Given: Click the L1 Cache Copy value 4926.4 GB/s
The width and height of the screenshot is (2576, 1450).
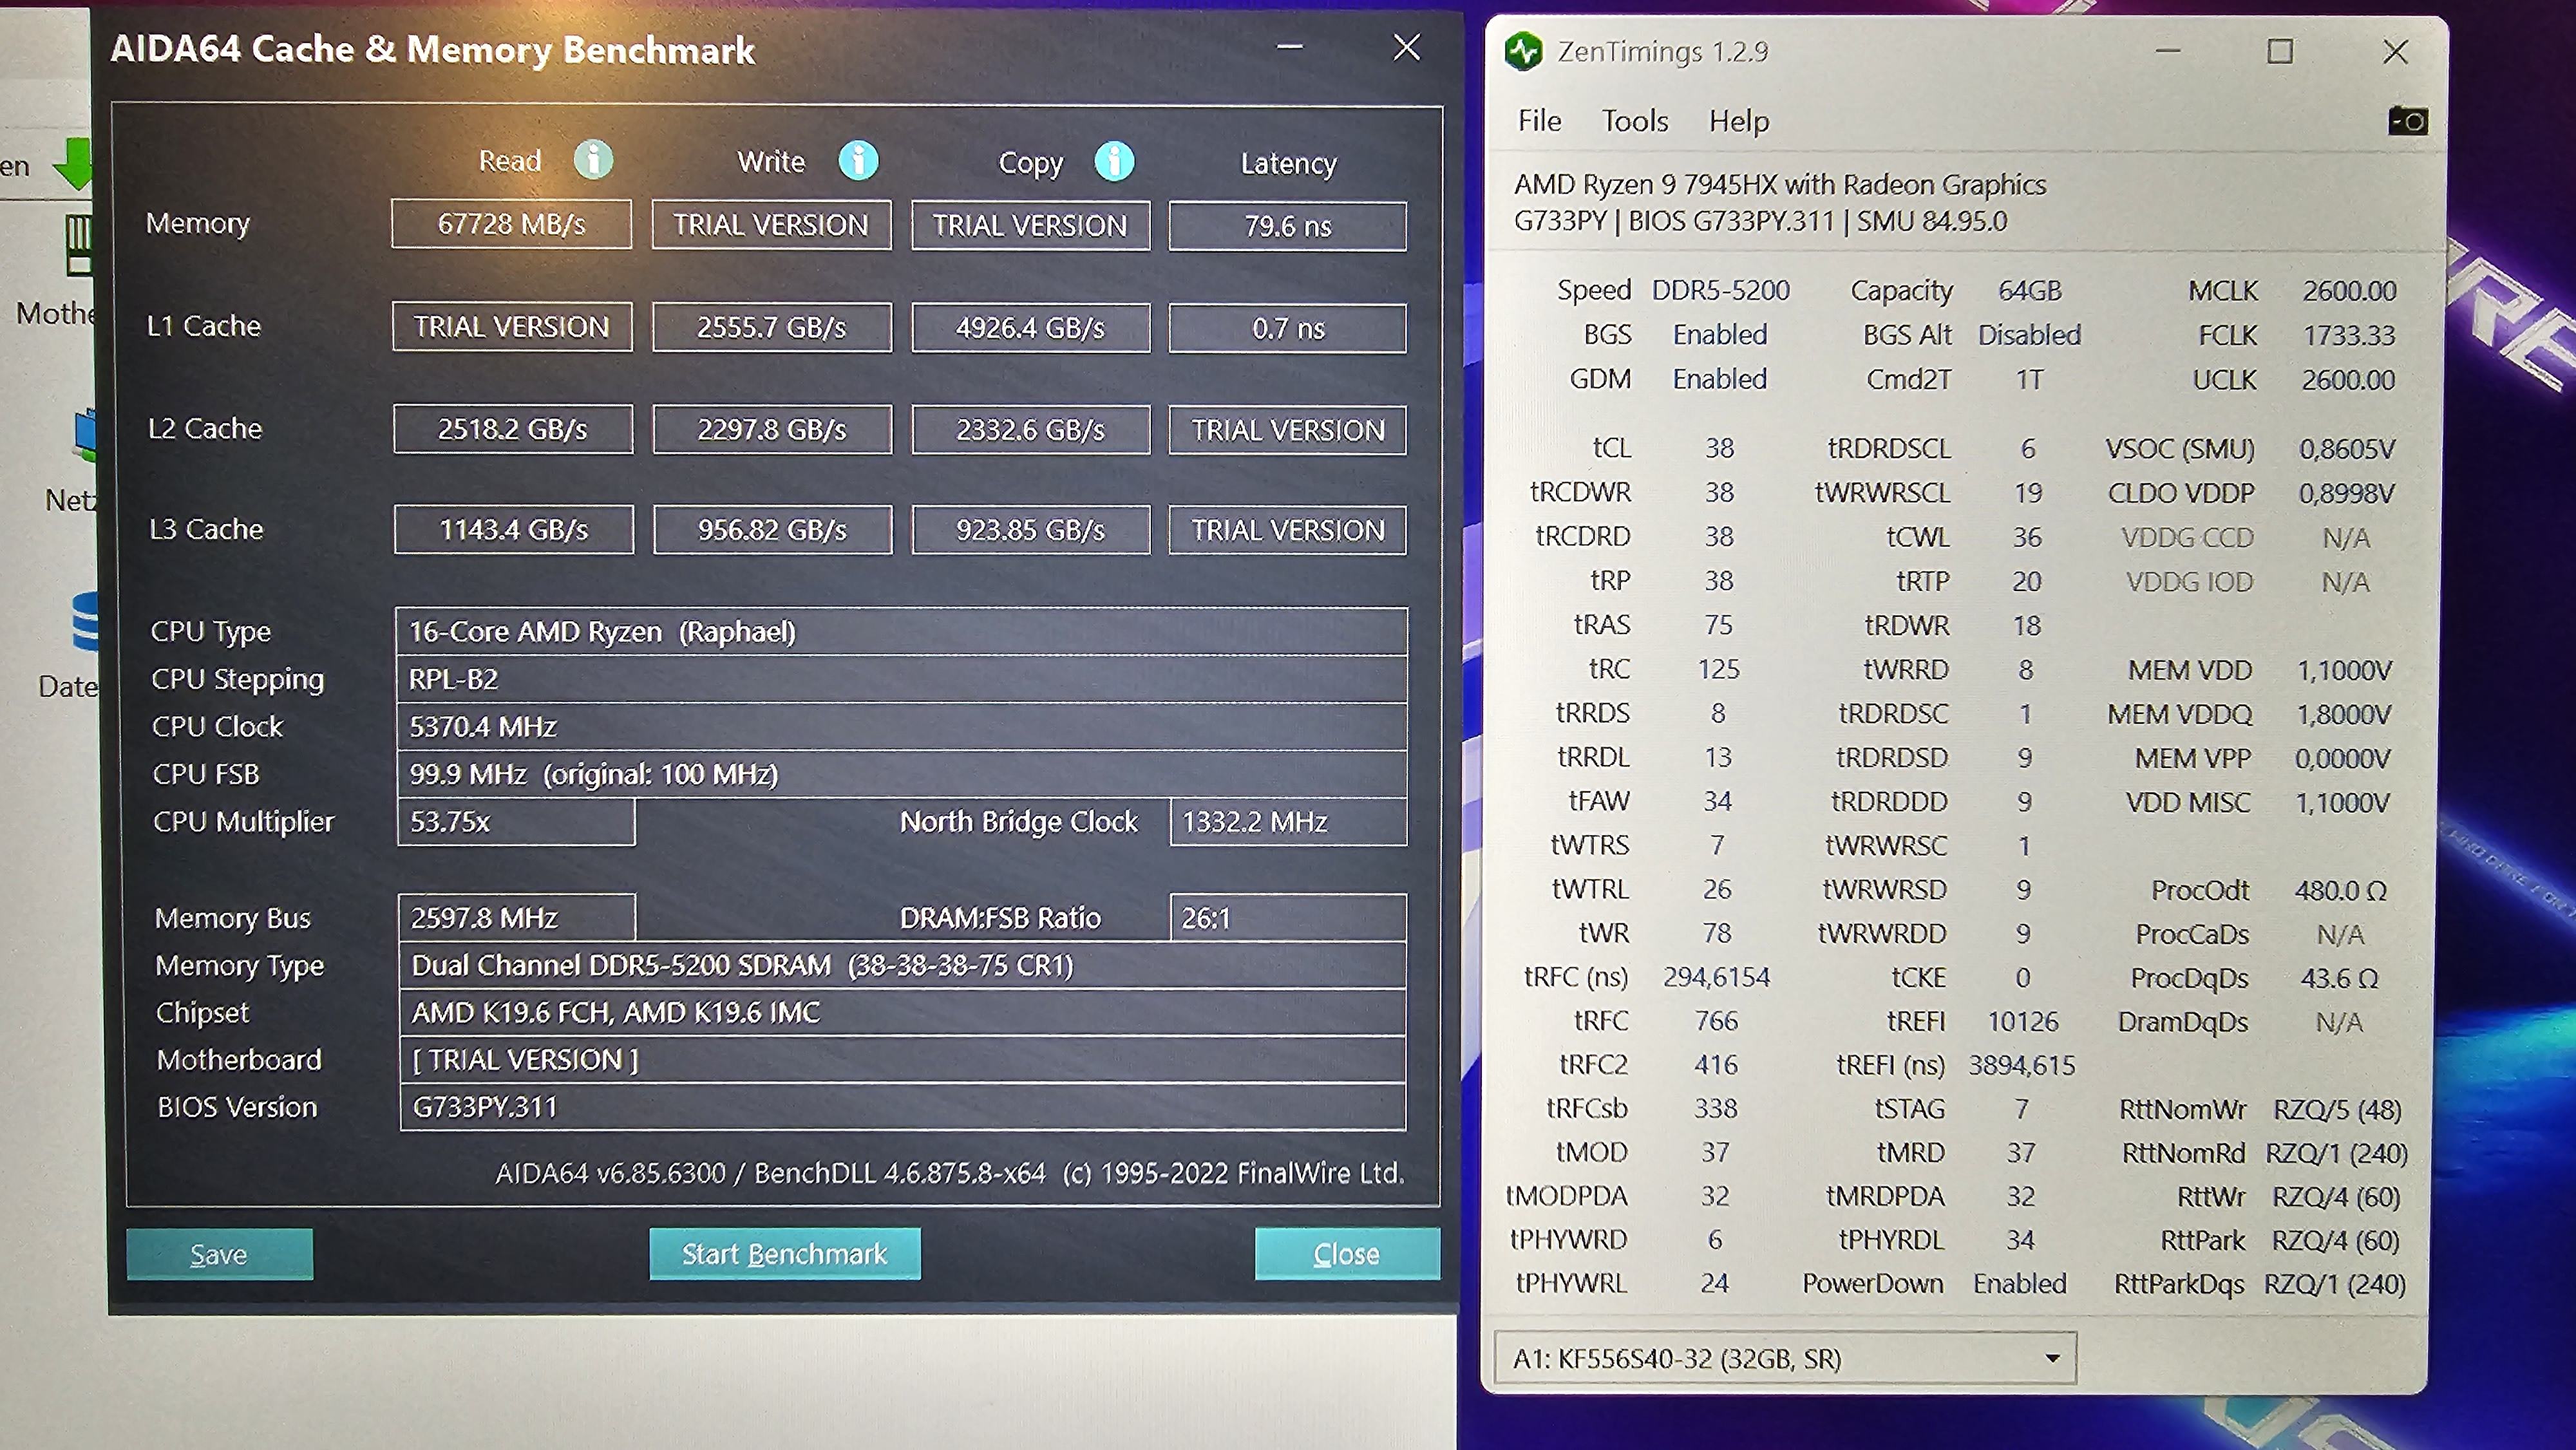Looking at the screenshot, I should [1030, 328].
